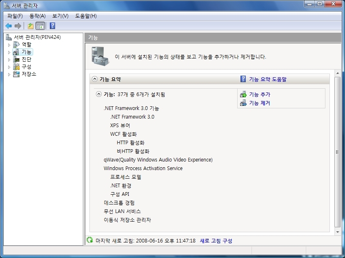The height and width of the screenshot is (258, 345).
Task: Collapse the 기능: 37개 중 6개가 설치됨 chevron
Action: click(99, 94)
